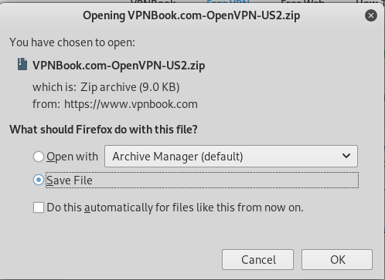The width and height of the screenshot is (385, 280).
Task: Click the bold VPNBook.com-OpenVPN-US2.zip filename
Action: 119,66
